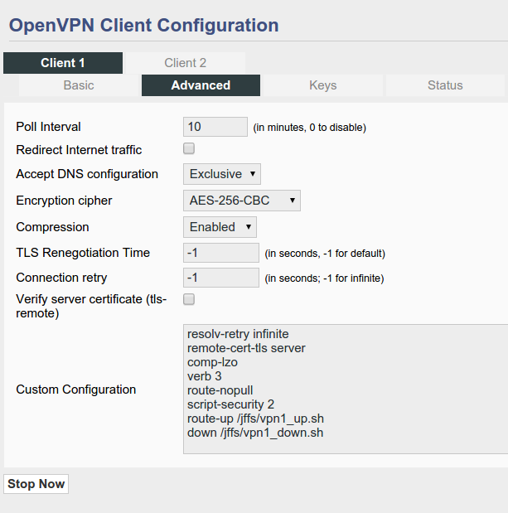Click the Redirect Internet traffic label

[x=79, y=150]
